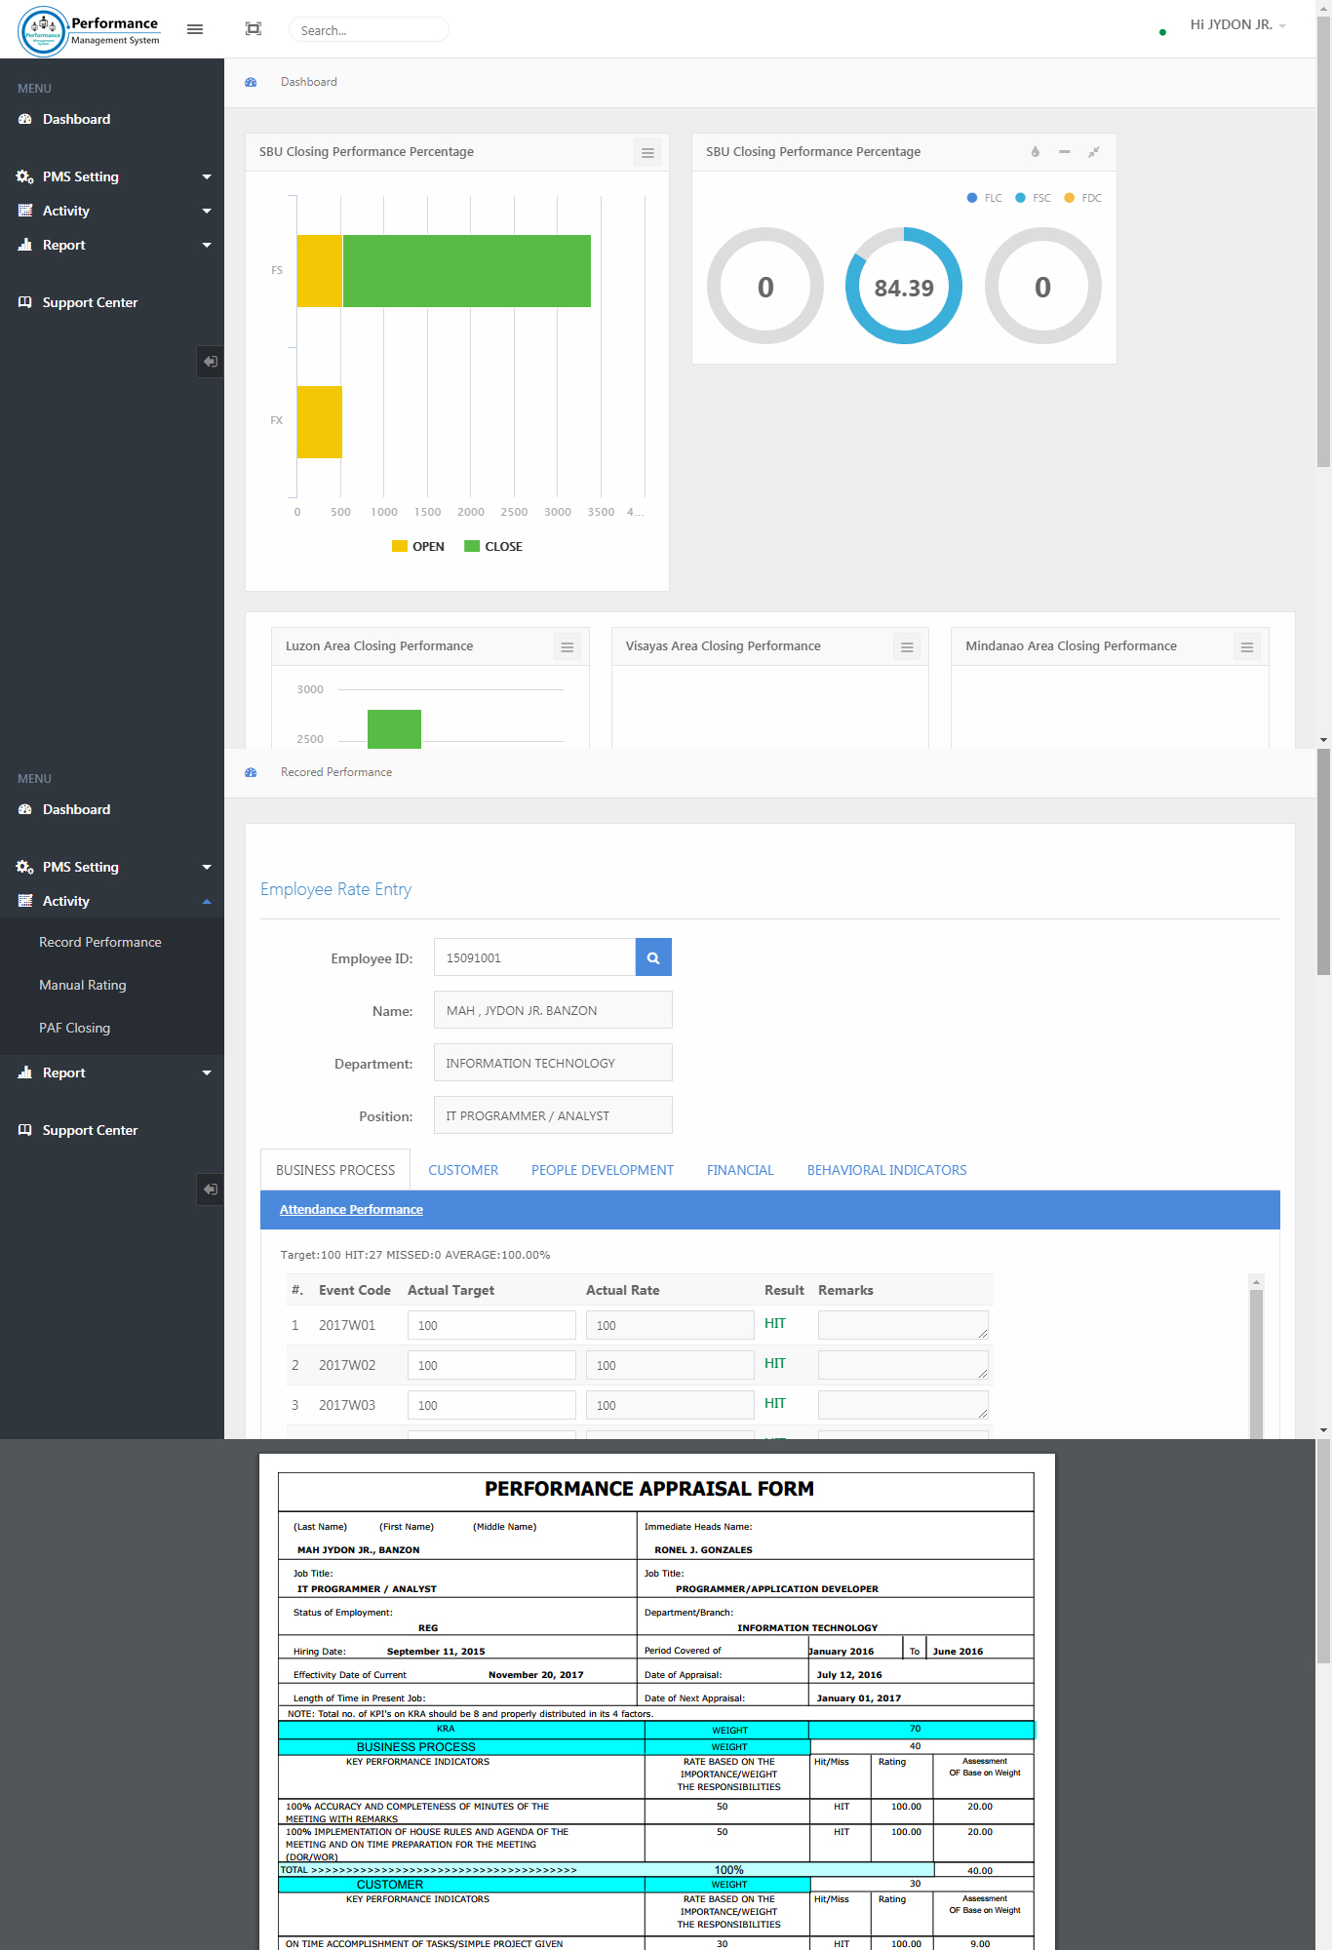The width and height of the screenshot is (1332, 1950).
Task: Click the green FS CLOSE bar
Action: (466, 271)
